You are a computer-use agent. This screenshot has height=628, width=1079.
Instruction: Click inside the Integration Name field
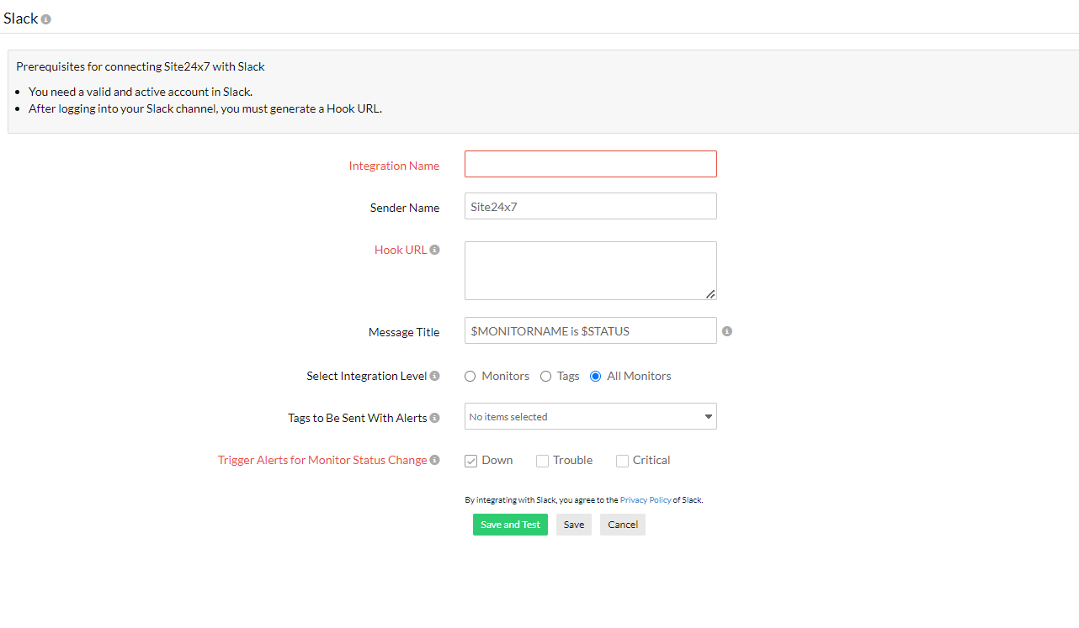pyautogui.click(x=590, y=163)
